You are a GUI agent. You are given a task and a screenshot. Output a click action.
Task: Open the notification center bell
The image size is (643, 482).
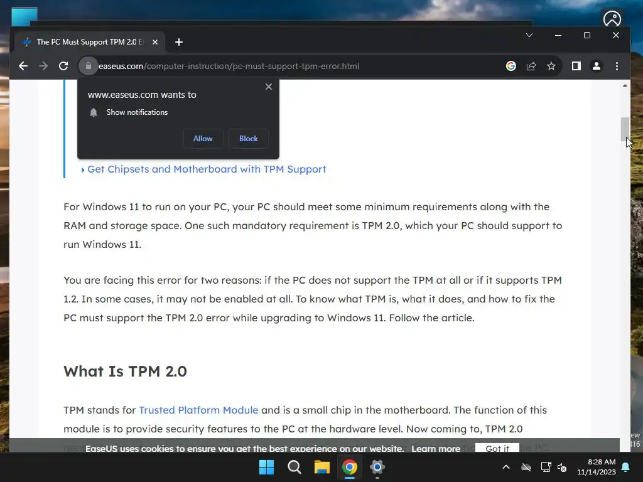point(626,467)
